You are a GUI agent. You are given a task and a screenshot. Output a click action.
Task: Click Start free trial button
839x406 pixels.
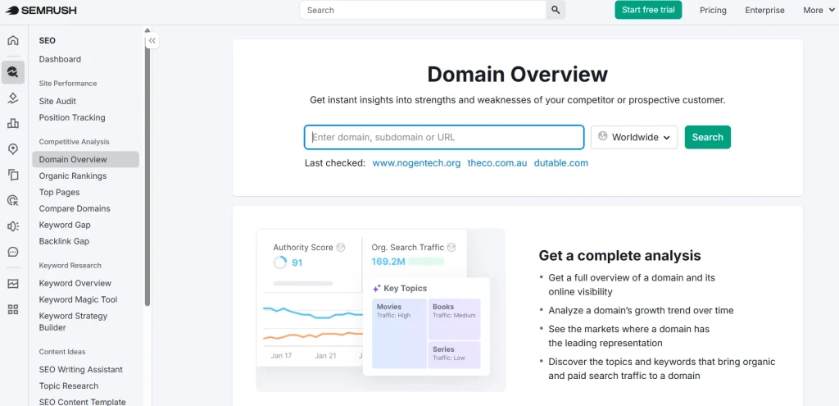[x=648, y=10]
